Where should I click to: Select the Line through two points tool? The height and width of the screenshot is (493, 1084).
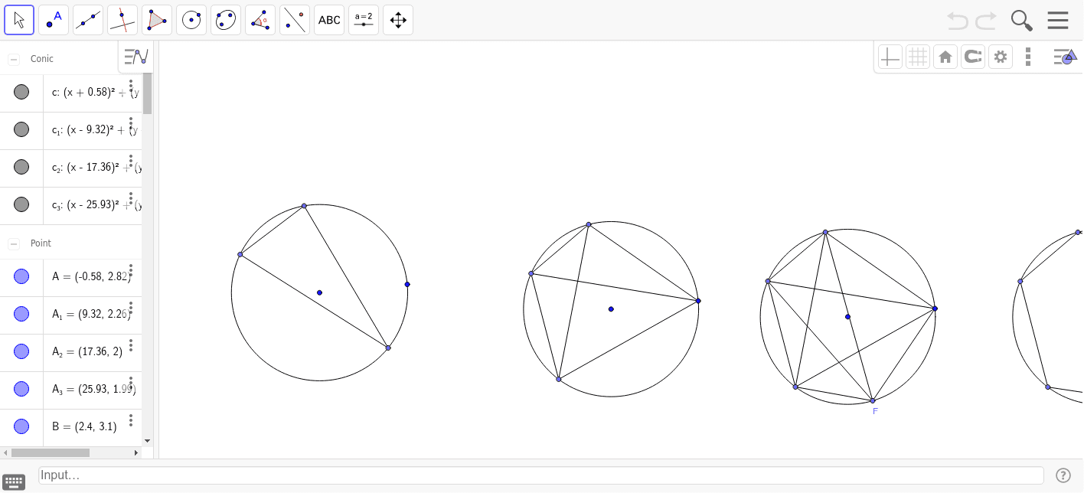(x=88, y=20)
